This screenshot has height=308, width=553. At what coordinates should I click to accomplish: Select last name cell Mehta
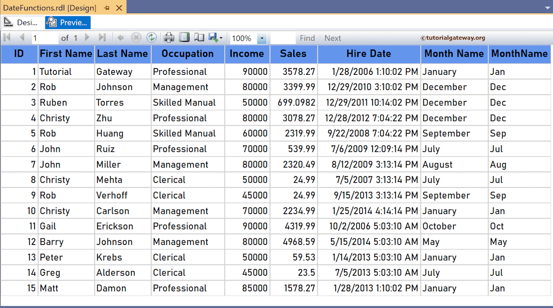tap(123, 180)
